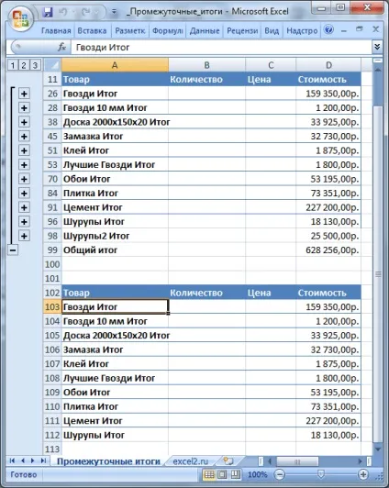
Task: Click the Insert Function fx icon
Action: [x=62, y=48]
